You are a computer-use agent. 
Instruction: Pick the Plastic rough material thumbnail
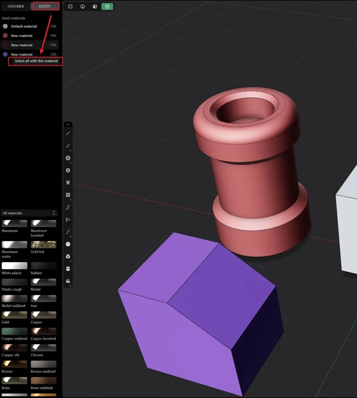15,282
